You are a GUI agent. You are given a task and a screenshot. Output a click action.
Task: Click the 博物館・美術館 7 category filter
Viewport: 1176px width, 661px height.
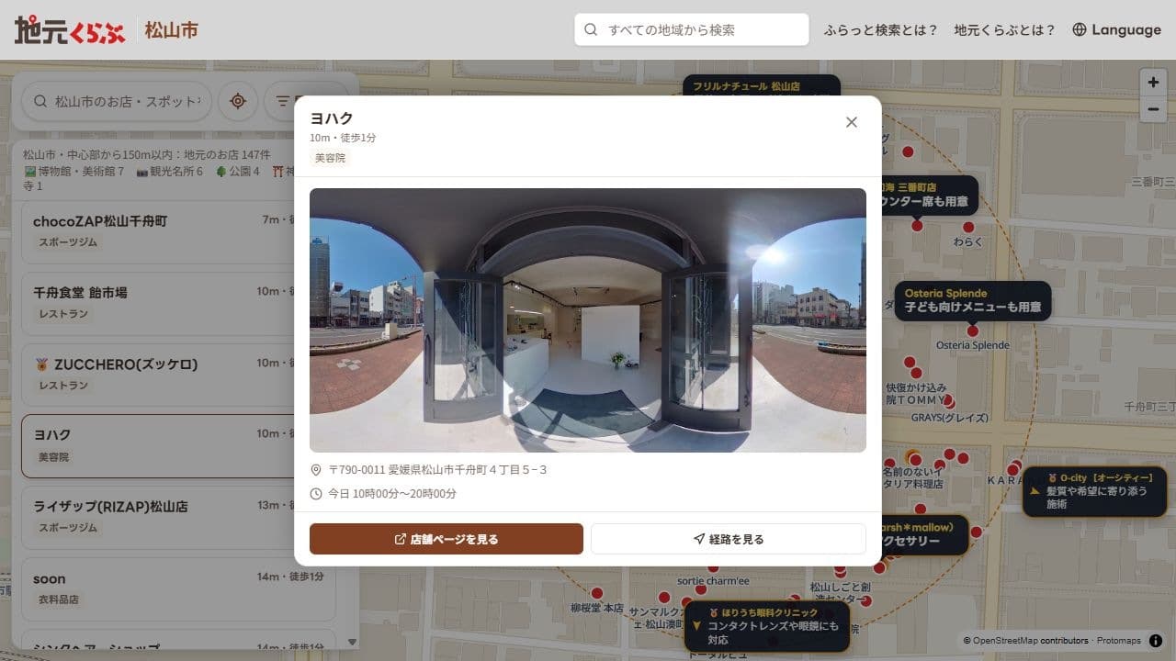click(x=73, y=172)
